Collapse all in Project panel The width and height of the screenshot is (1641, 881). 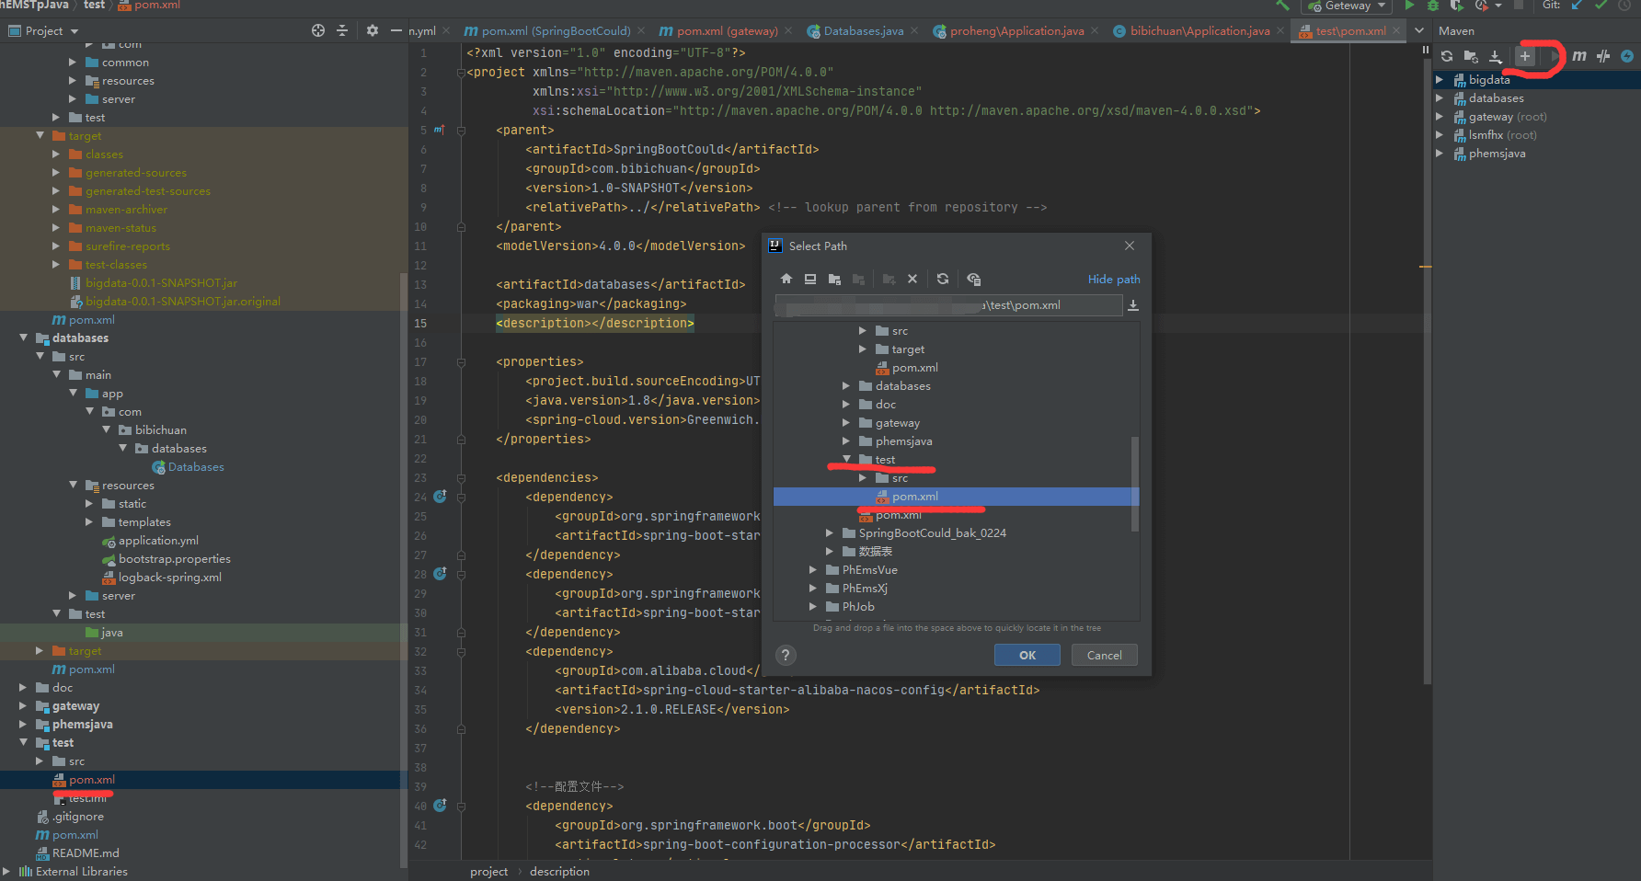point(342,30)
